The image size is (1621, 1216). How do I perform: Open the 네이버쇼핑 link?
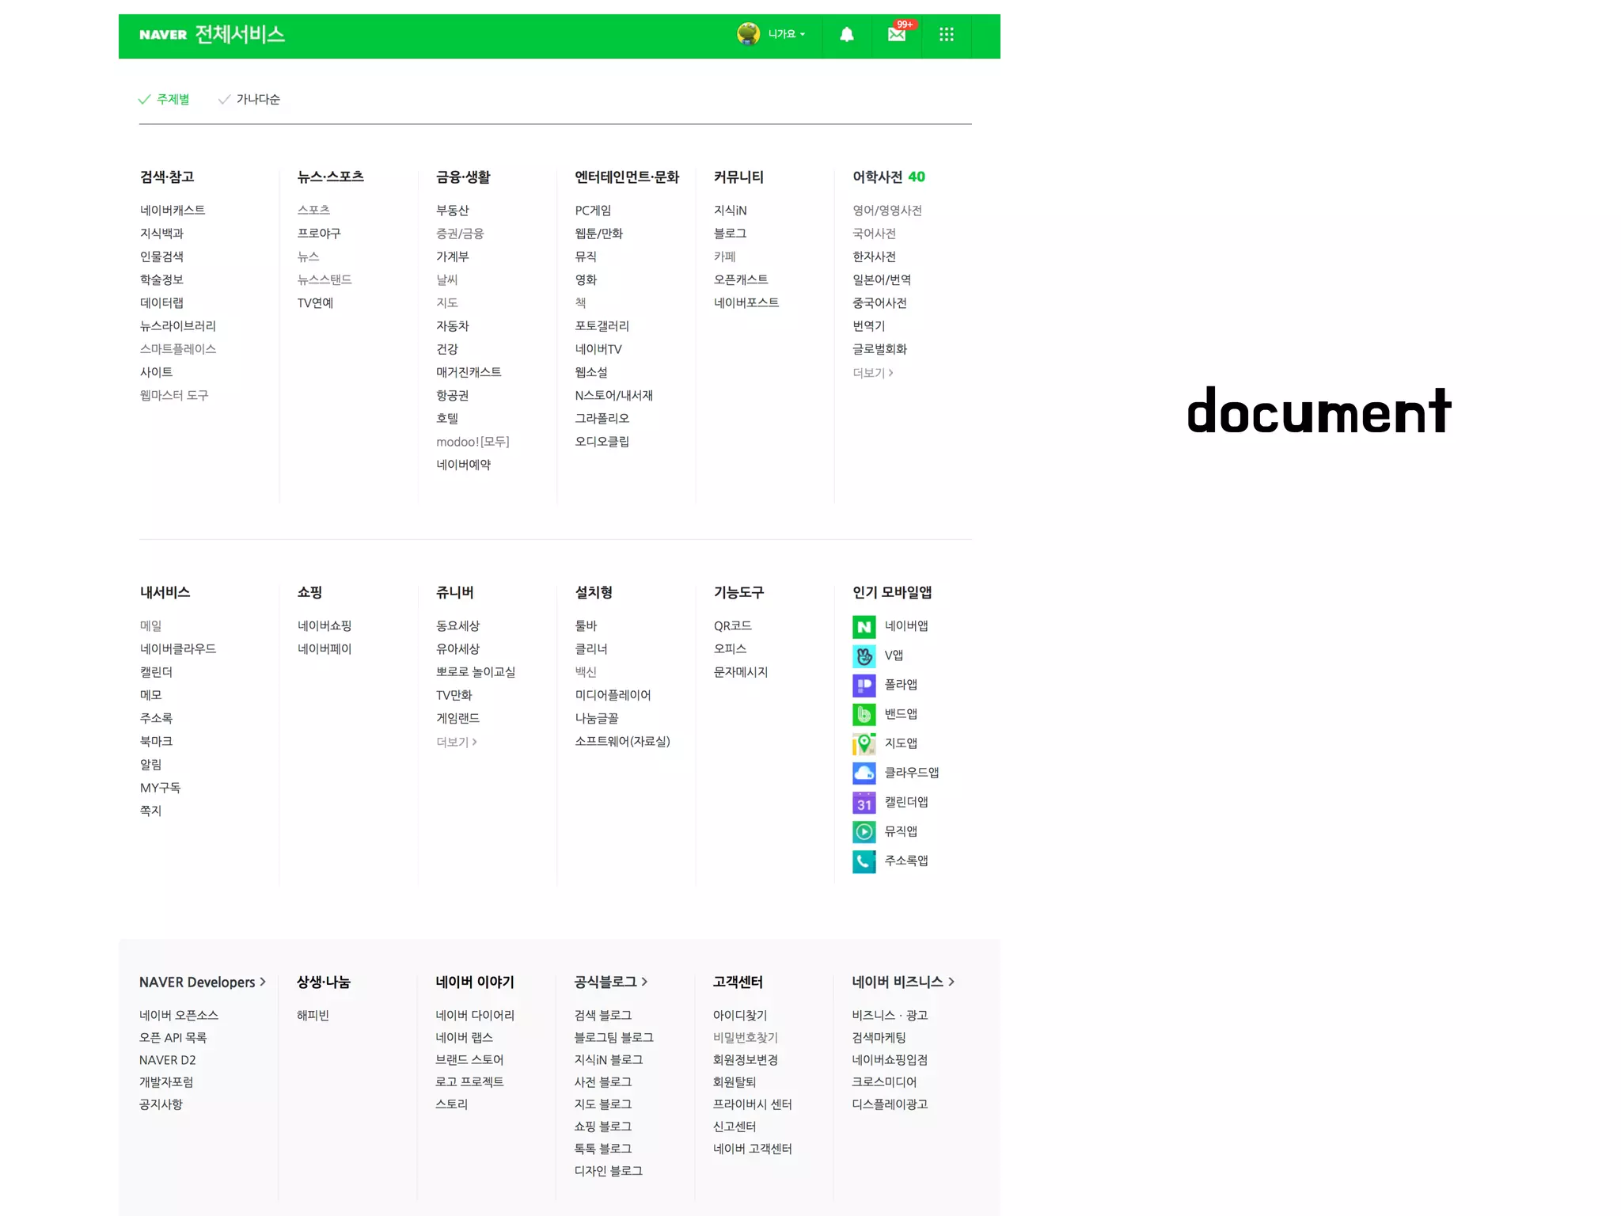pos(325,626)
